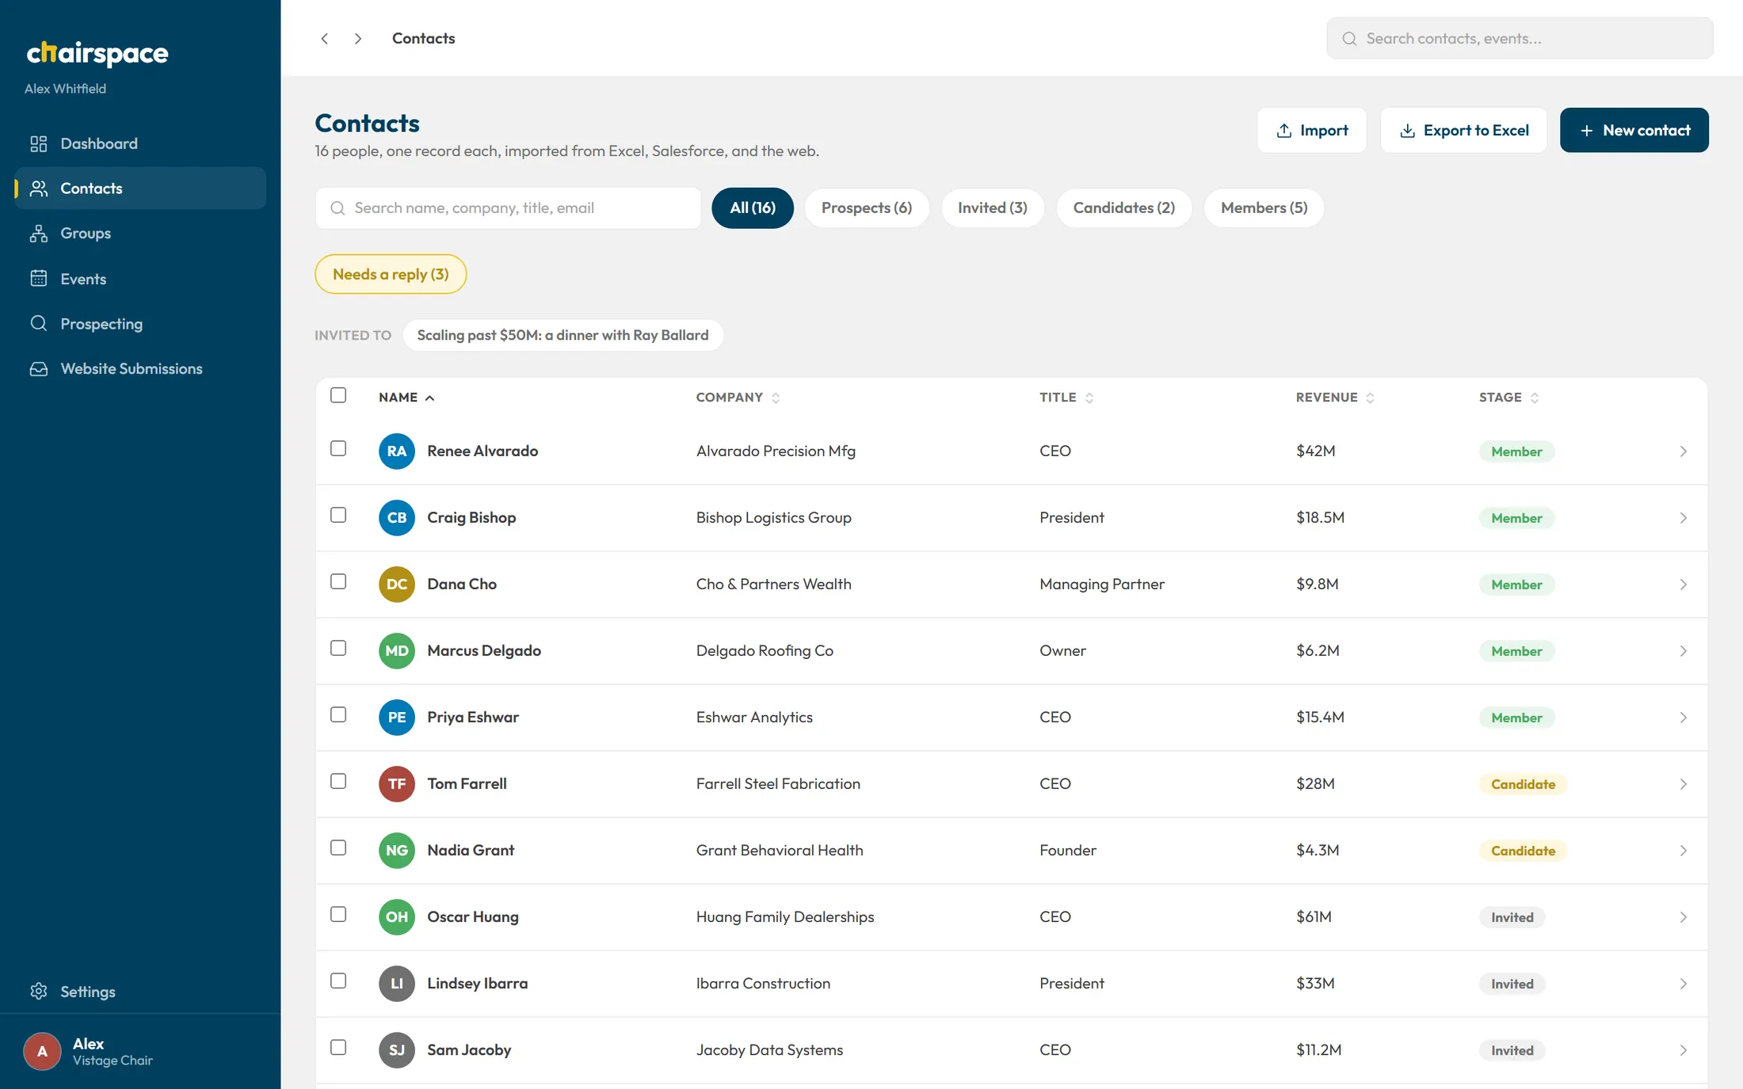Sort the table by Stage column

(1508, 398)
